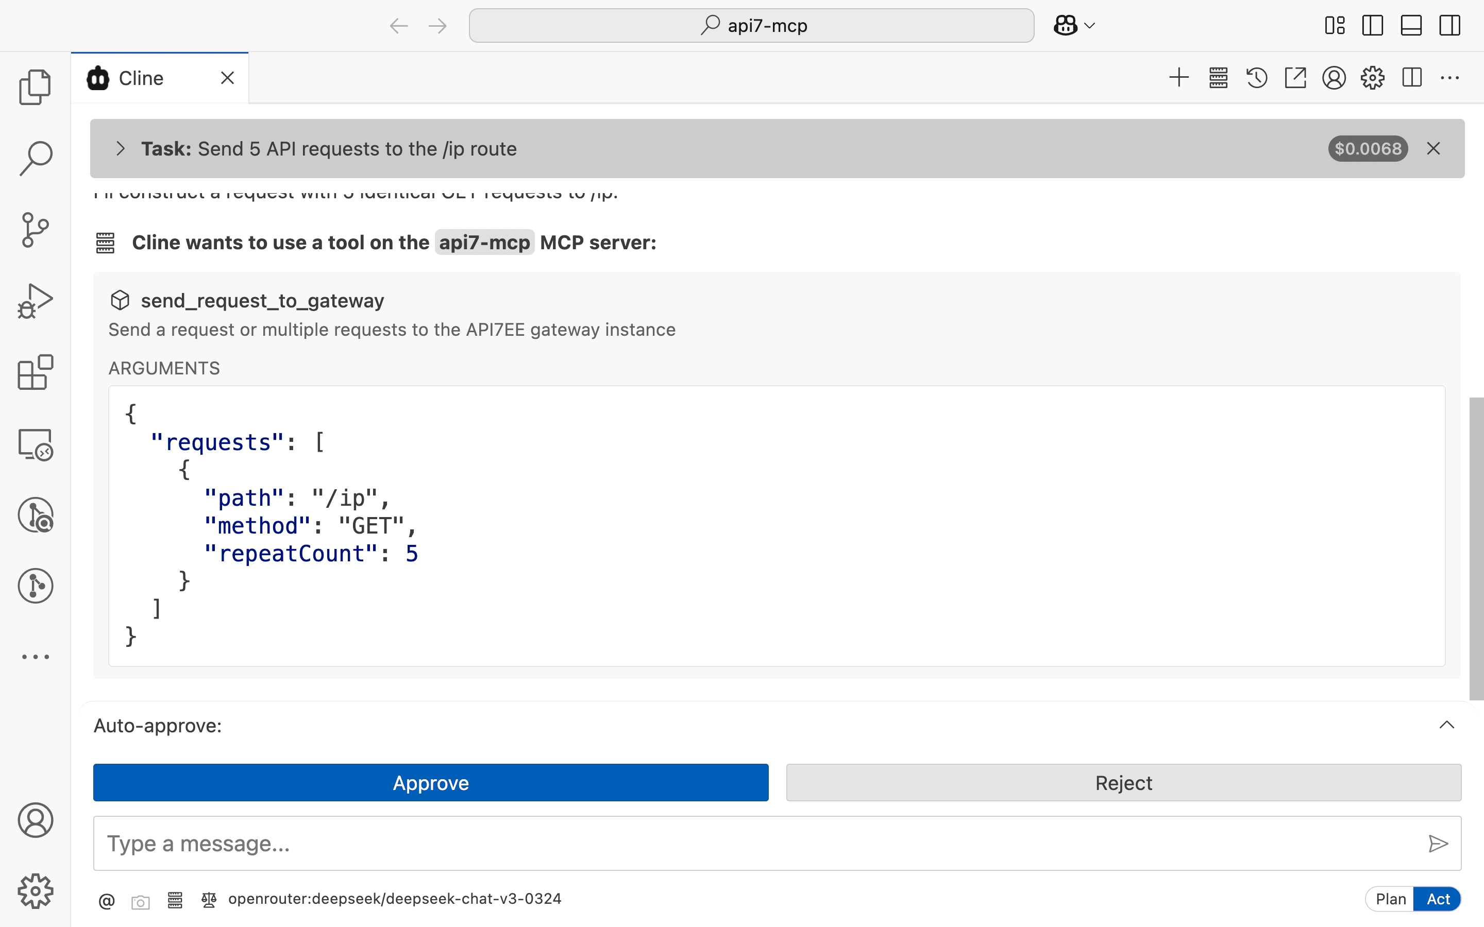
Task: Click the api7-mcp server name badge
Action: point(484,242)
